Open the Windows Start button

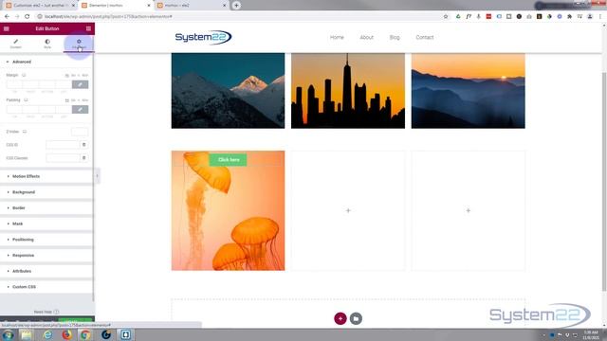8,334
